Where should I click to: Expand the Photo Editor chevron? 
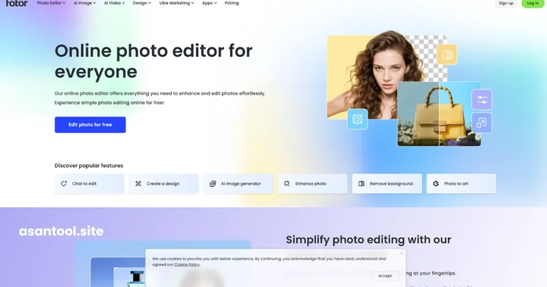tap(64, 3)
